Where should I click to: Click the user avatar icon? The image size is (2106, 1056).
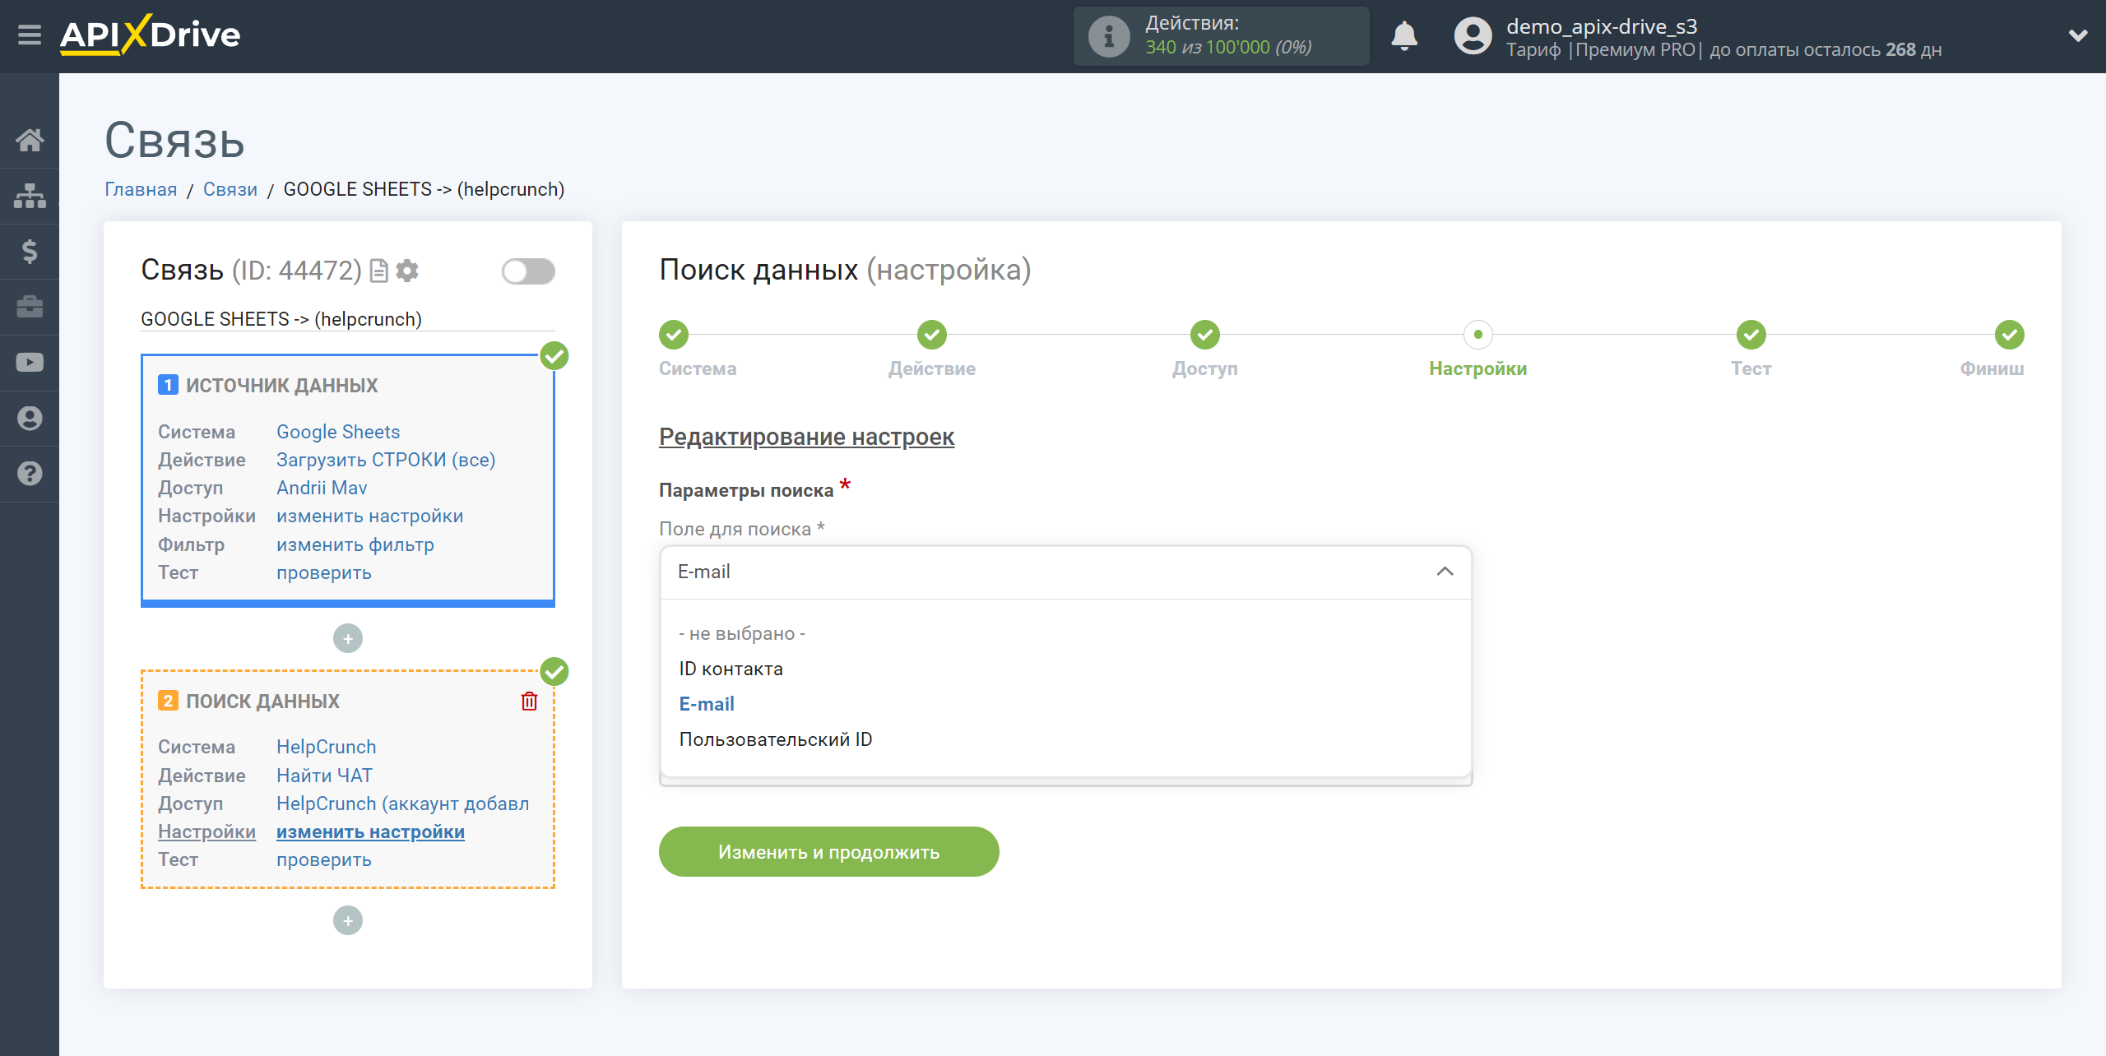1473,36
